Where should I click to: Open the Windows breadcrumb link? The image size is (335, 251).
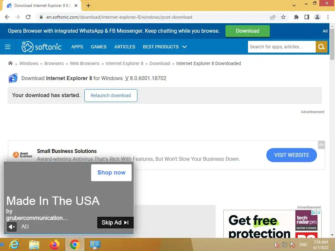coord(29,63)
